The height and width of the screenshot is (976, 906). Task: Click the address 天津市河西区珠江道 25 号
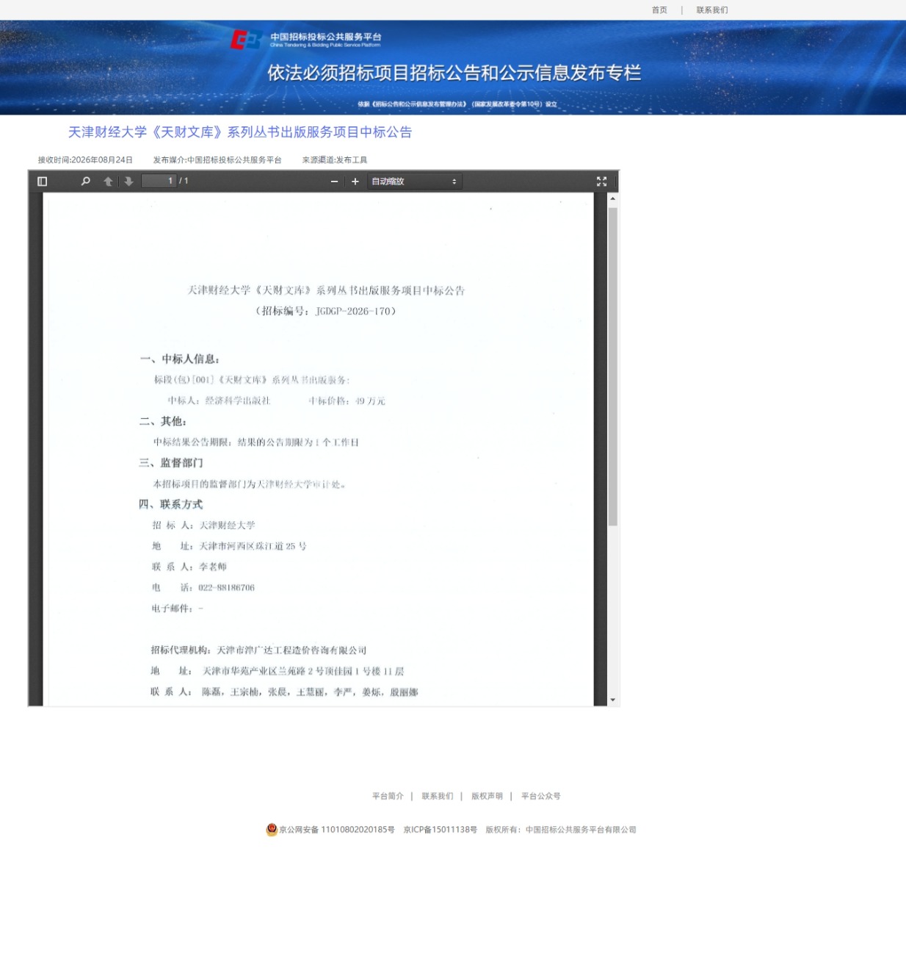coord(253,546)
